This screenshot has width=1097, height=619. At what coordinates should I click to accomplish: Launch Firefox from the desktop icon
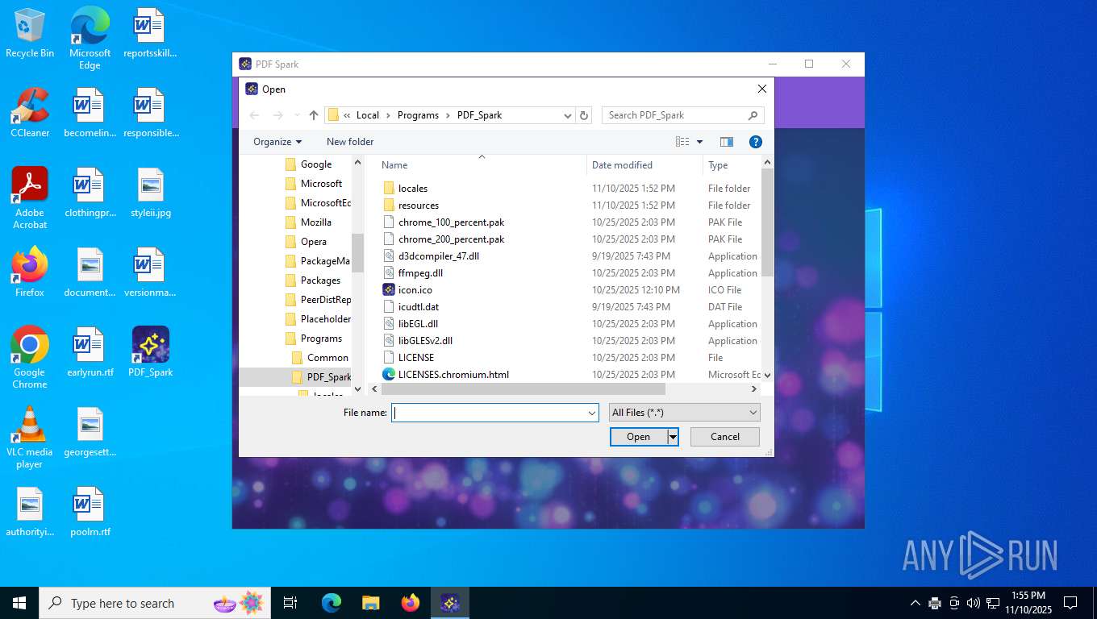pos(30,272)
